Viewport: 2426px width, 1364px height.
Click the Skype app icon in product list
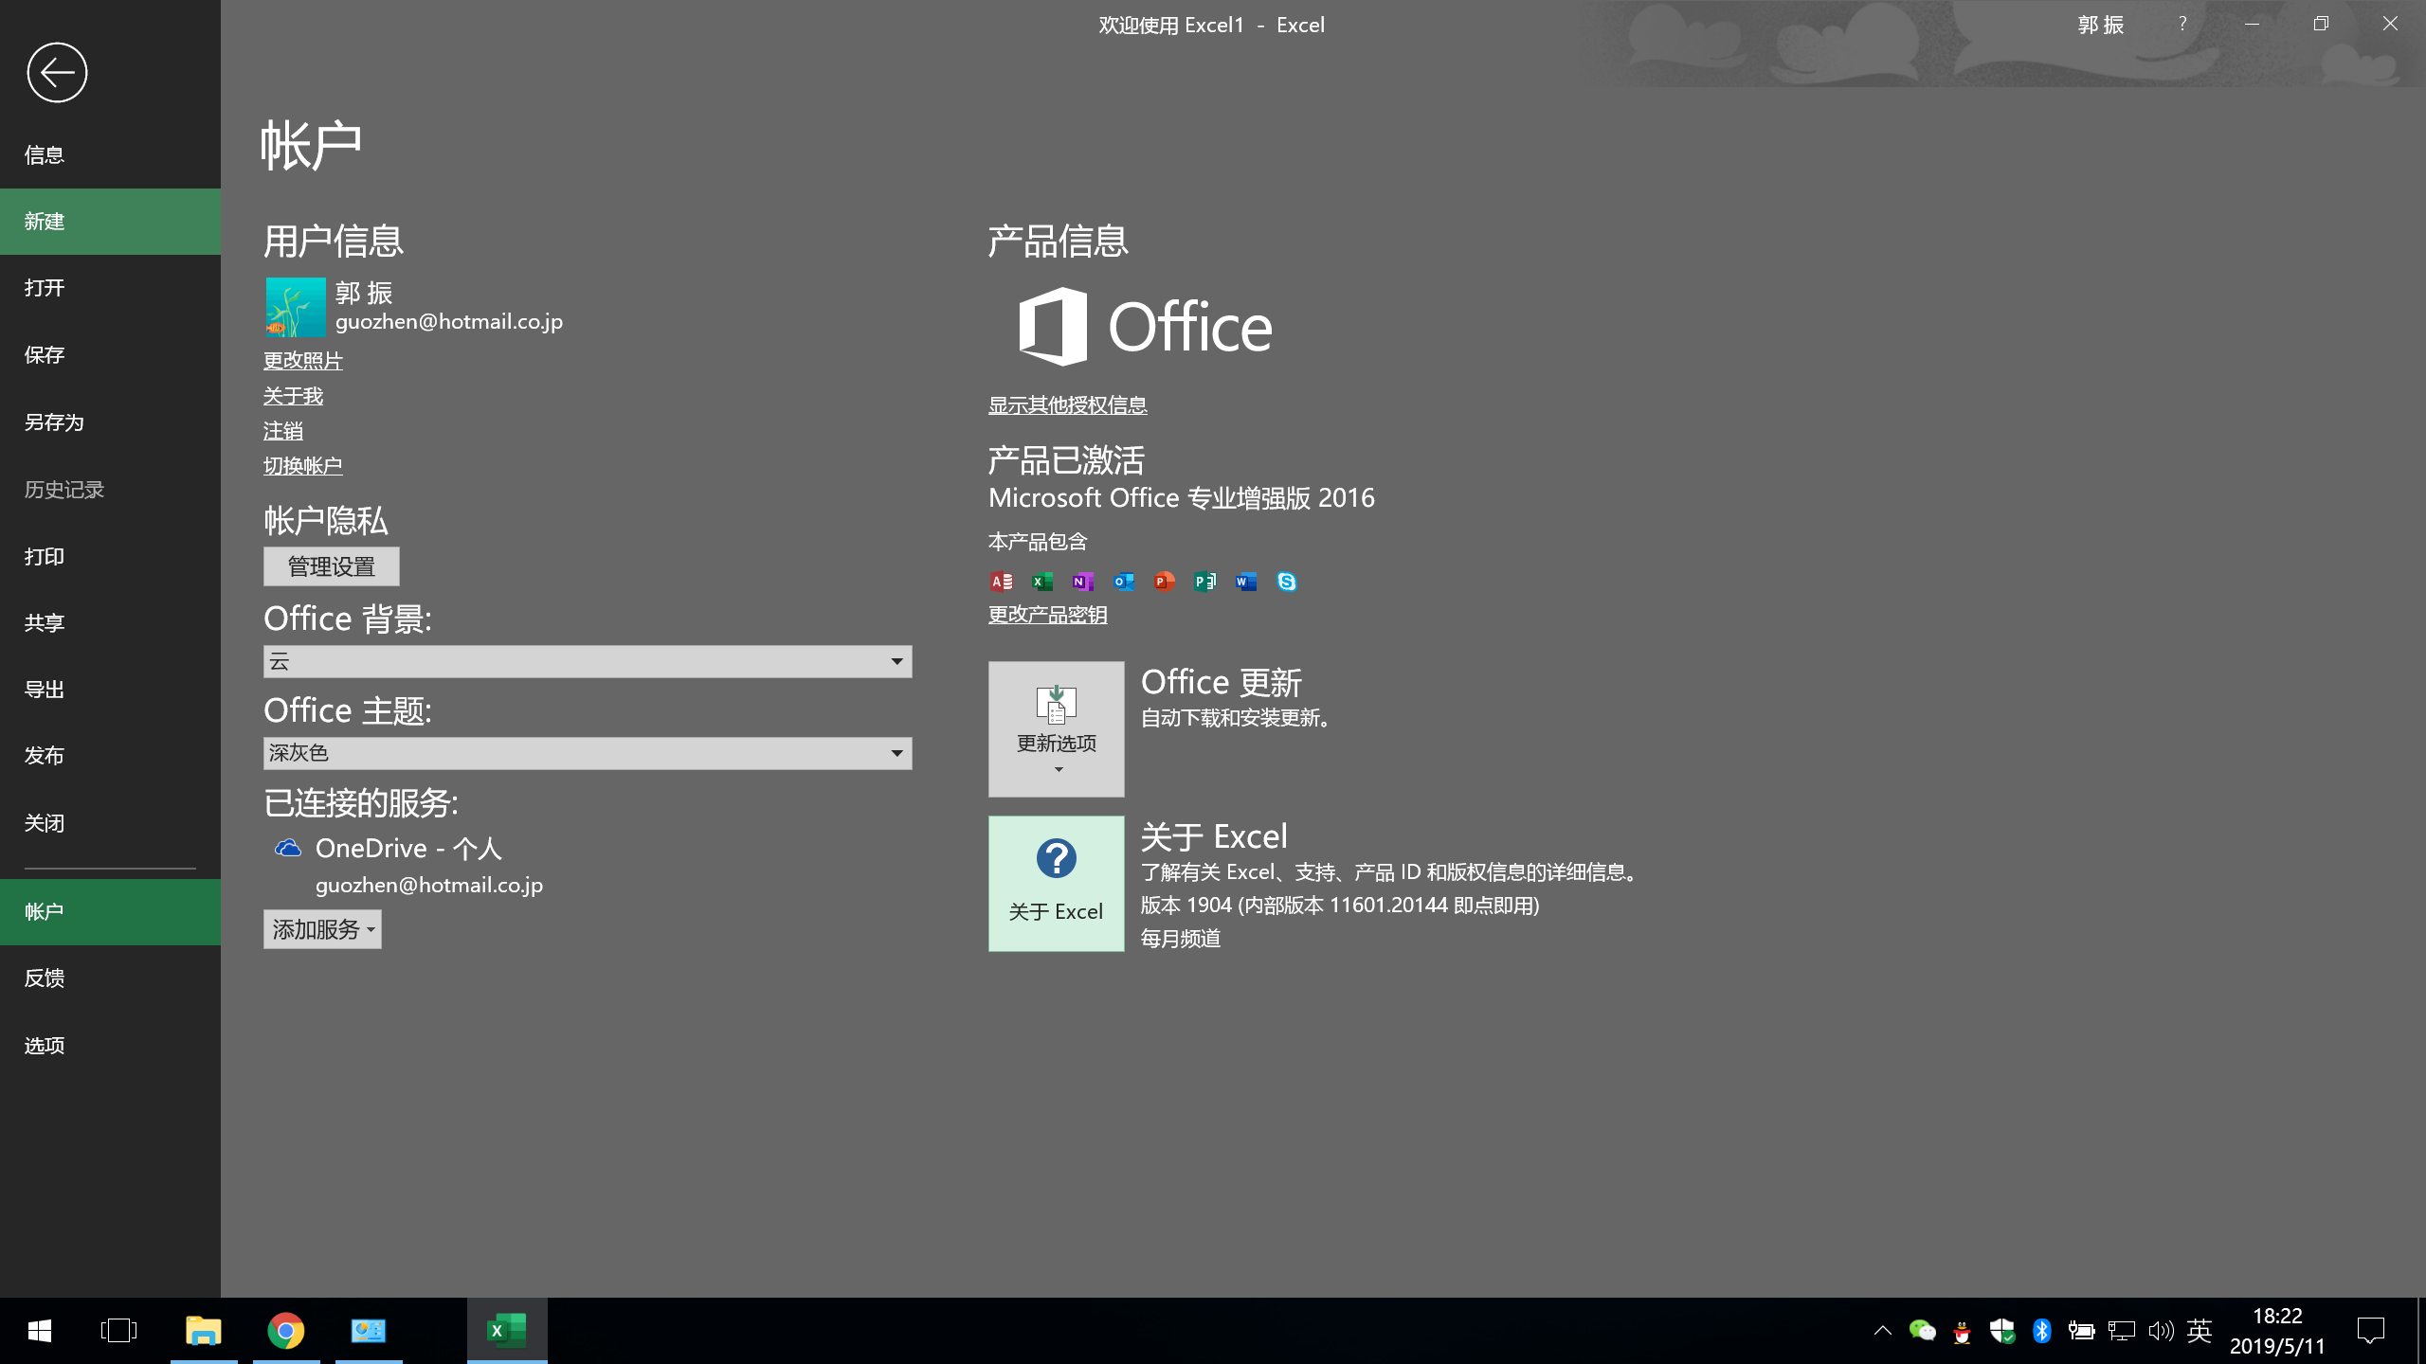[x=1287, y=582]
